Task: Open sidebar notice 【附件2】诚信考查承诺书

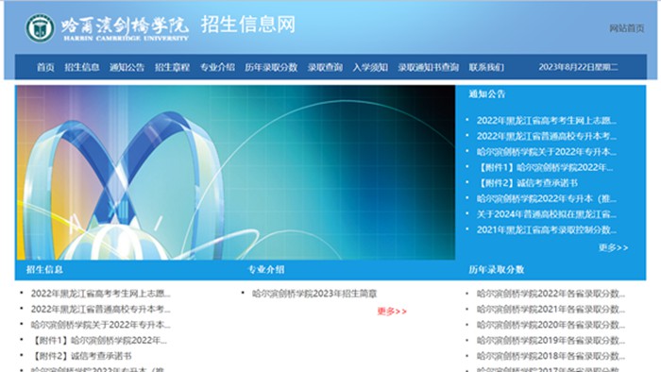Action: click(527, 183)
